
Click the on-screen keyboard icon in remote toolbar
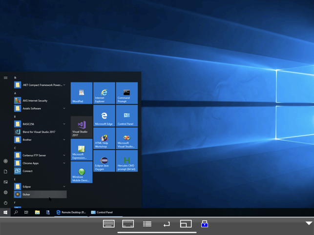tap(109, 224)
